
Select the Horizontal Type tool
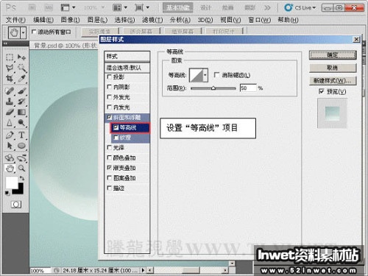click(x=21, y=135)
